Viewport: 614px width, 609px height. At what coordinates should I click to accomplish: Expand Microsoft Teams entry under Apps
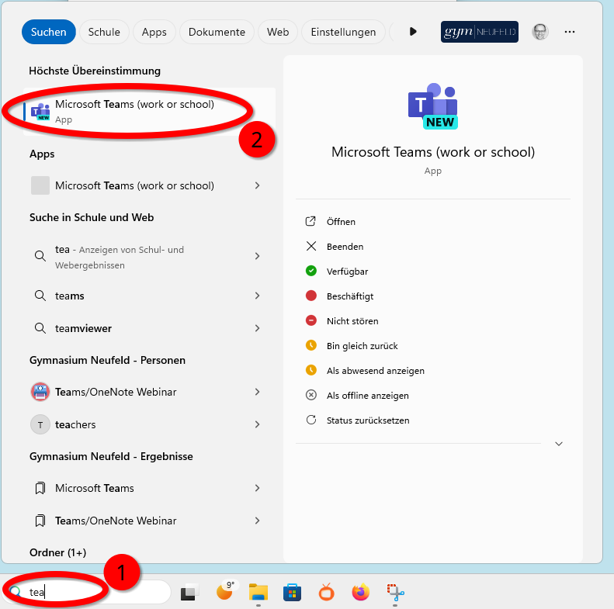(x=257, y=185)
